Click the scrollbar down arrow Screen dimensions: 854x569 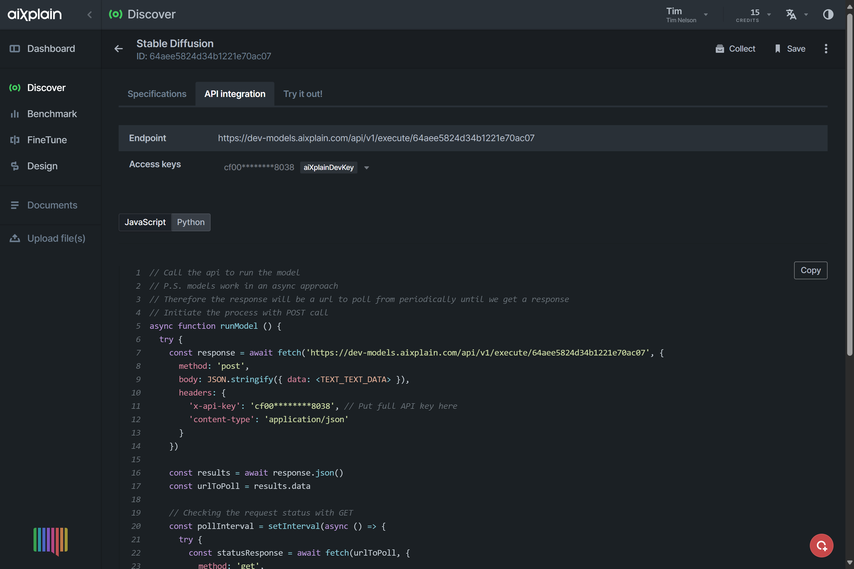tap(850, 562)
